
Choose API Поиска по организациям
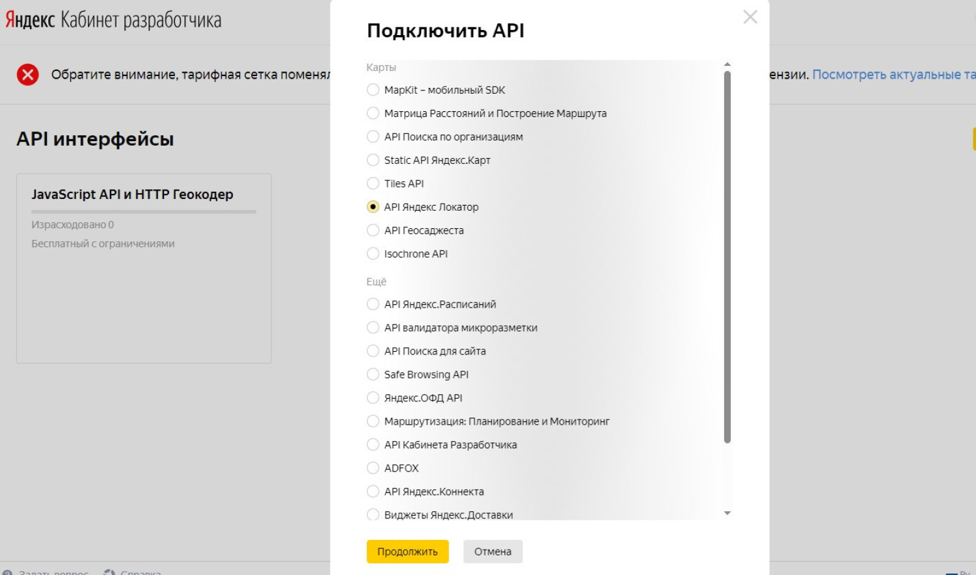(x=373, y=137)
